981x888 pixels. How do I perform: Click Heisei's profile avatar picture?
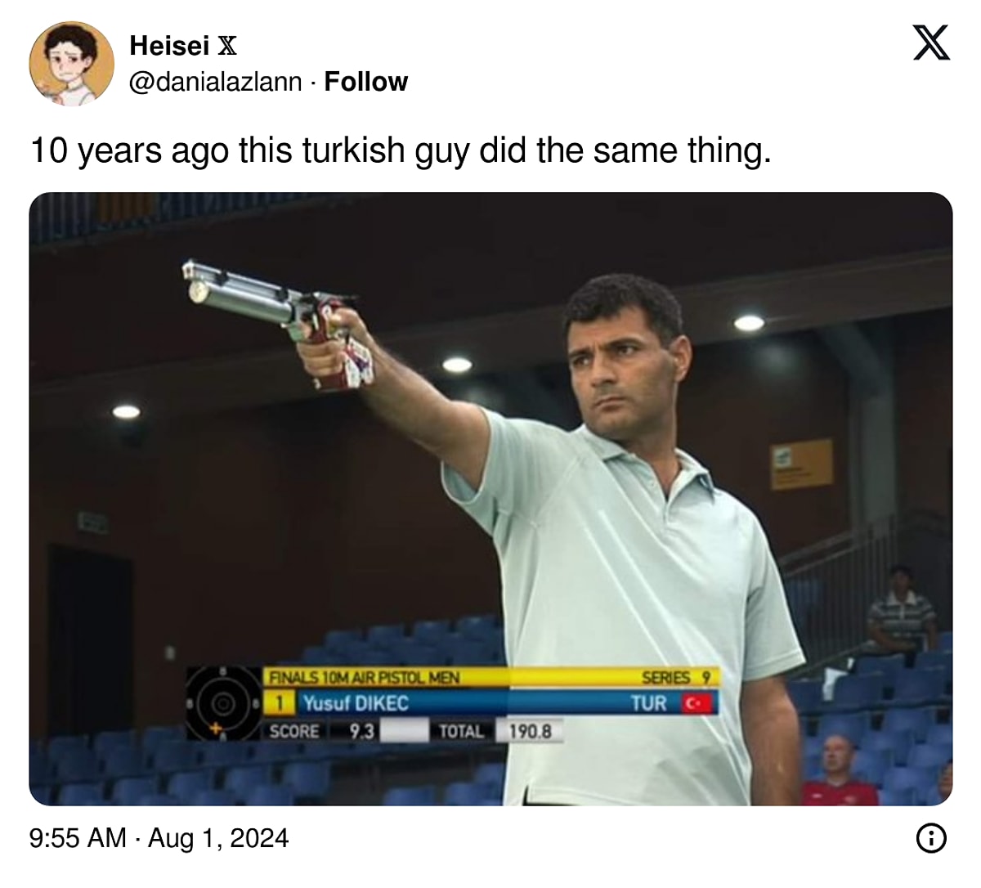(72, 64)
